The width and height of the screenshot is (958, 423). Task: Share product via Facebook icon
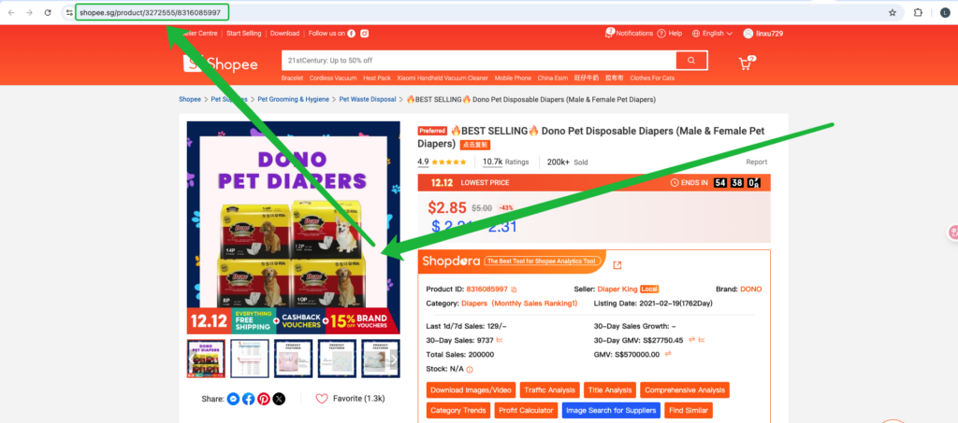pyautogui.click(x=248, y=400)
